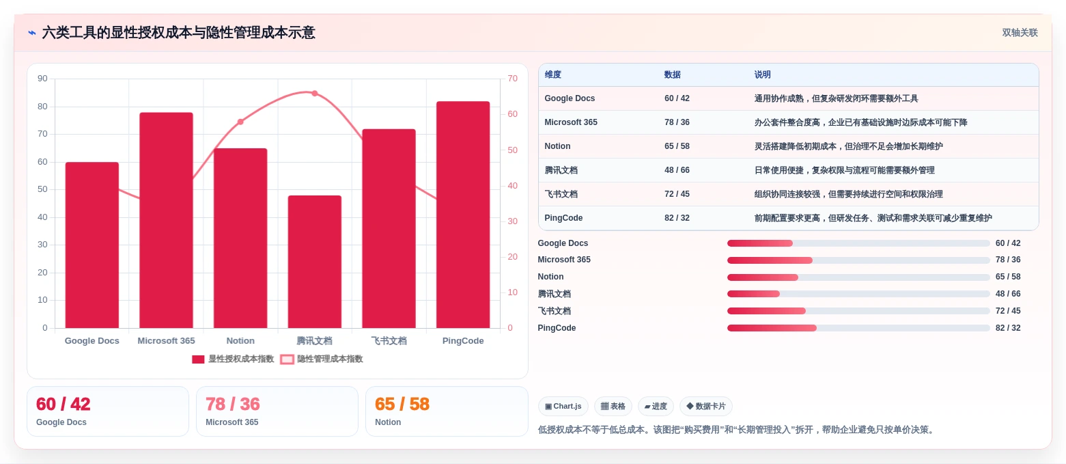Click the x-axis label 腾讯文档

tap(314, 340)
